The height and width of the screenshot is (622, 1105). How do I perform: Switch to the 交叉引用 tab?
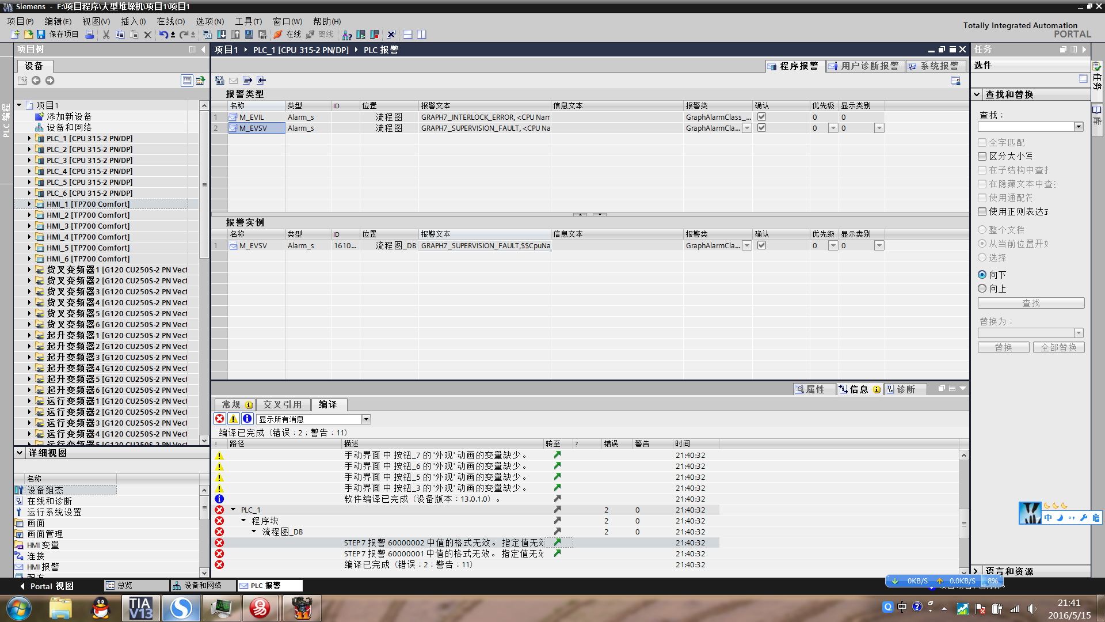tap(283, 404)
